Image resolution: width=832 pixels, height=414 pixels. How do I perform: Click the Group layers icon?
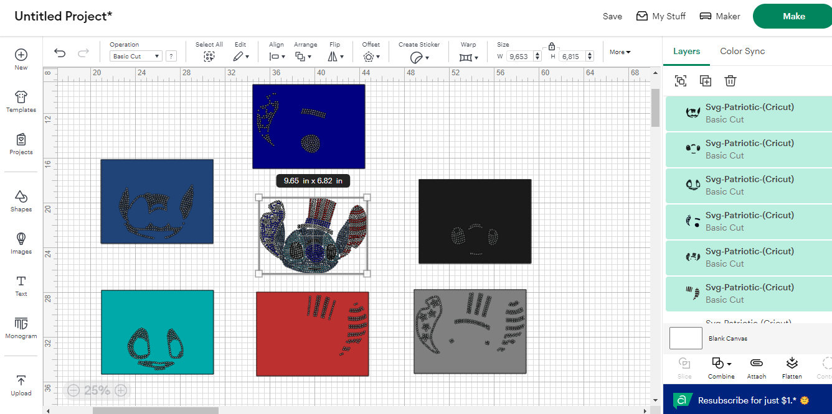pos(681,81)
